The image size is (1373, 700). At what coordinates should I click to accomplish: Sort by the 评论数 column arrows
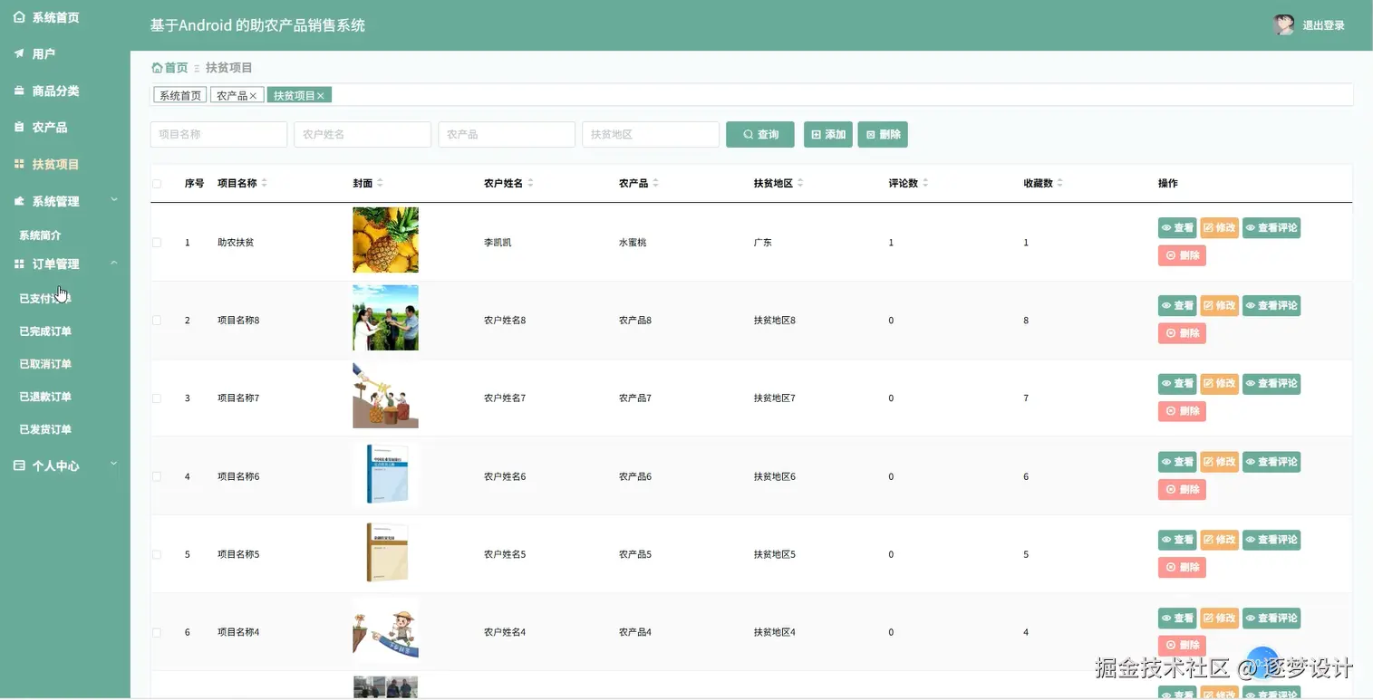(x=925, y=183)
